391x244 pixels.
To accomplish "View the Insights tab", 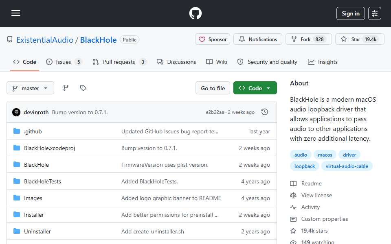I will click(323, 62).
